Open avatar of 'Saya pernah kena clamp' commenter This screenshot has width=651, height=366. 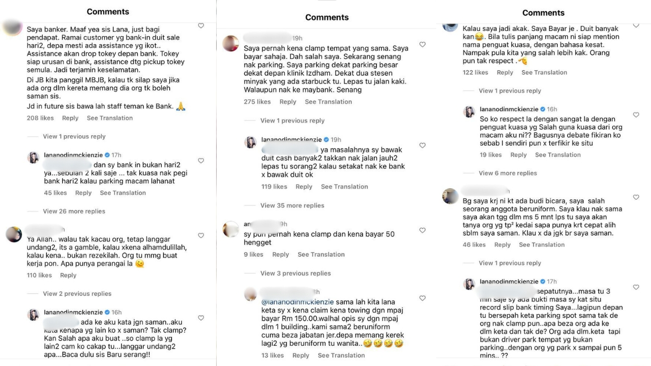(231, 44)
